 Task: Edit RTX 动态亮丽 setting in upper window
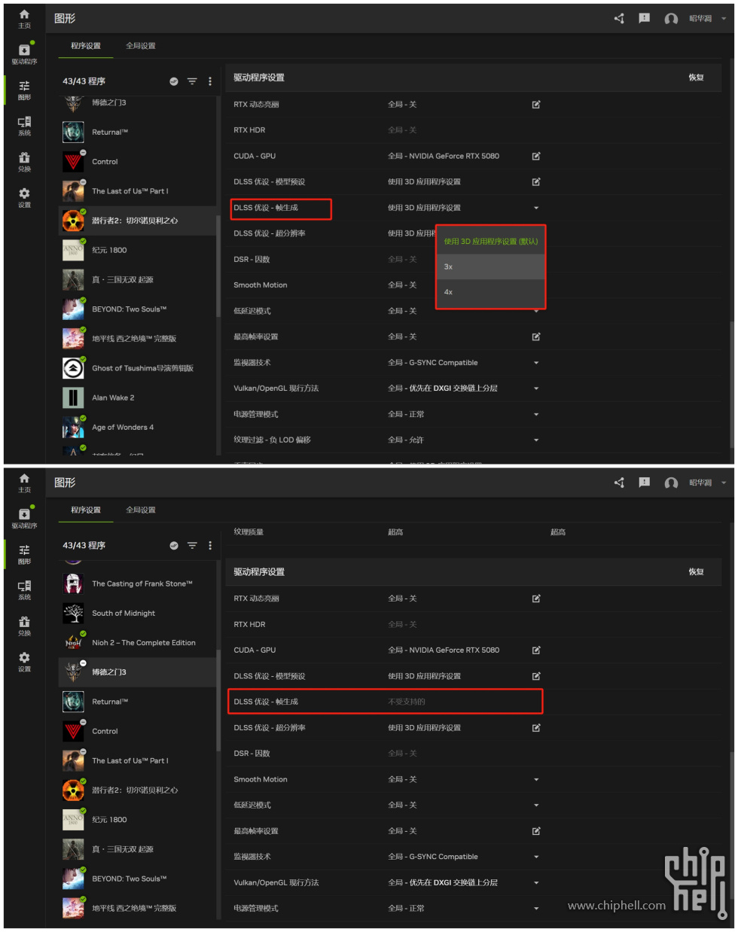(x=536, y=105)
